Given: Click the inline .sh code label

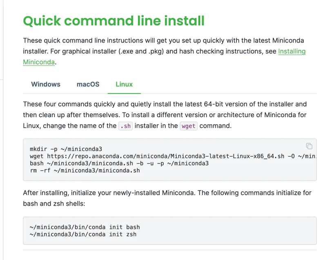Looking at the screenshot, I should [x=125, y=126].
